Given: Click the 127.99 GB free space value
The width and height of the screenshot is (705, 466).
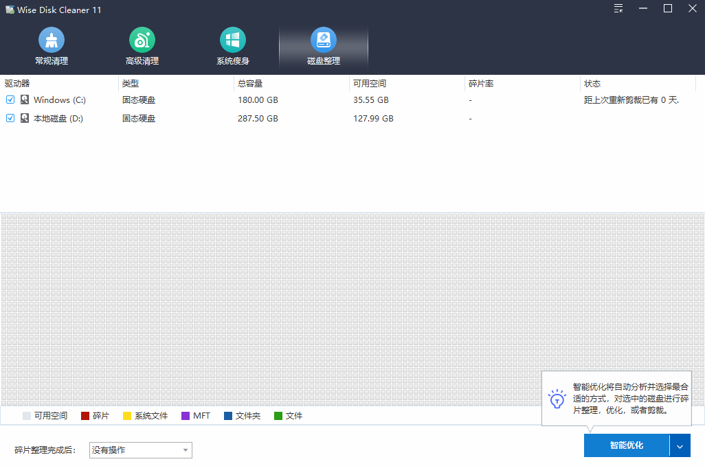Looking at the screenshot, I should (373, 118).
